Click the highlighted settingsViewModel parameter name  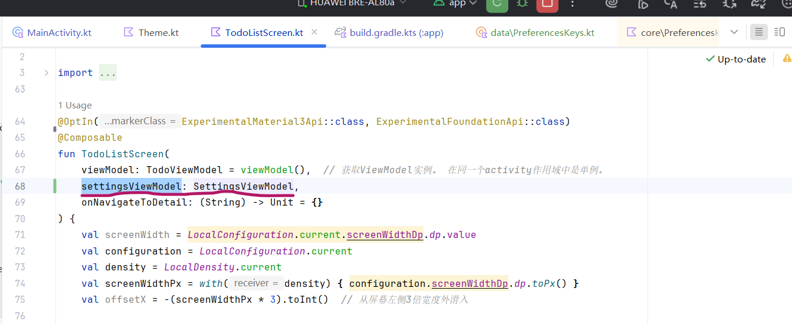coord(132,186)
